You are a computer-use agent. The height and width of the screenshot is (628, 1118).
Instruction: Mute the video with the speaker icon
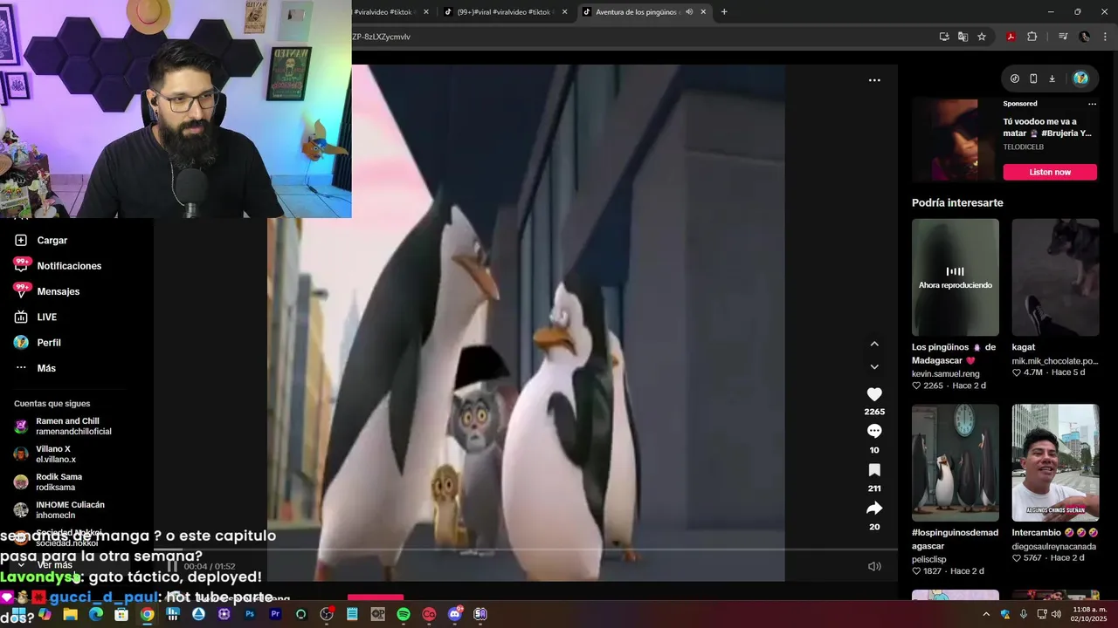coord(874,566)
